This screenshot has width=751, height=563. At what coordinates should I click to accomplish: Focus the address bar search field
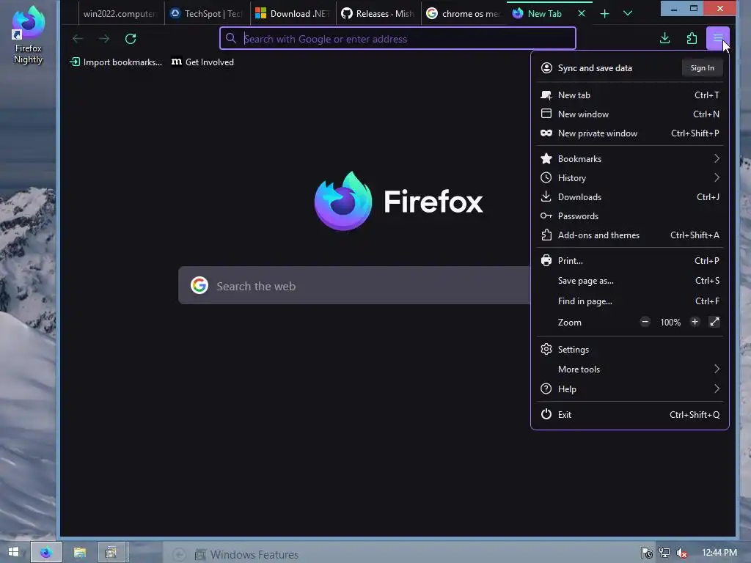click(x=398, y=38)
